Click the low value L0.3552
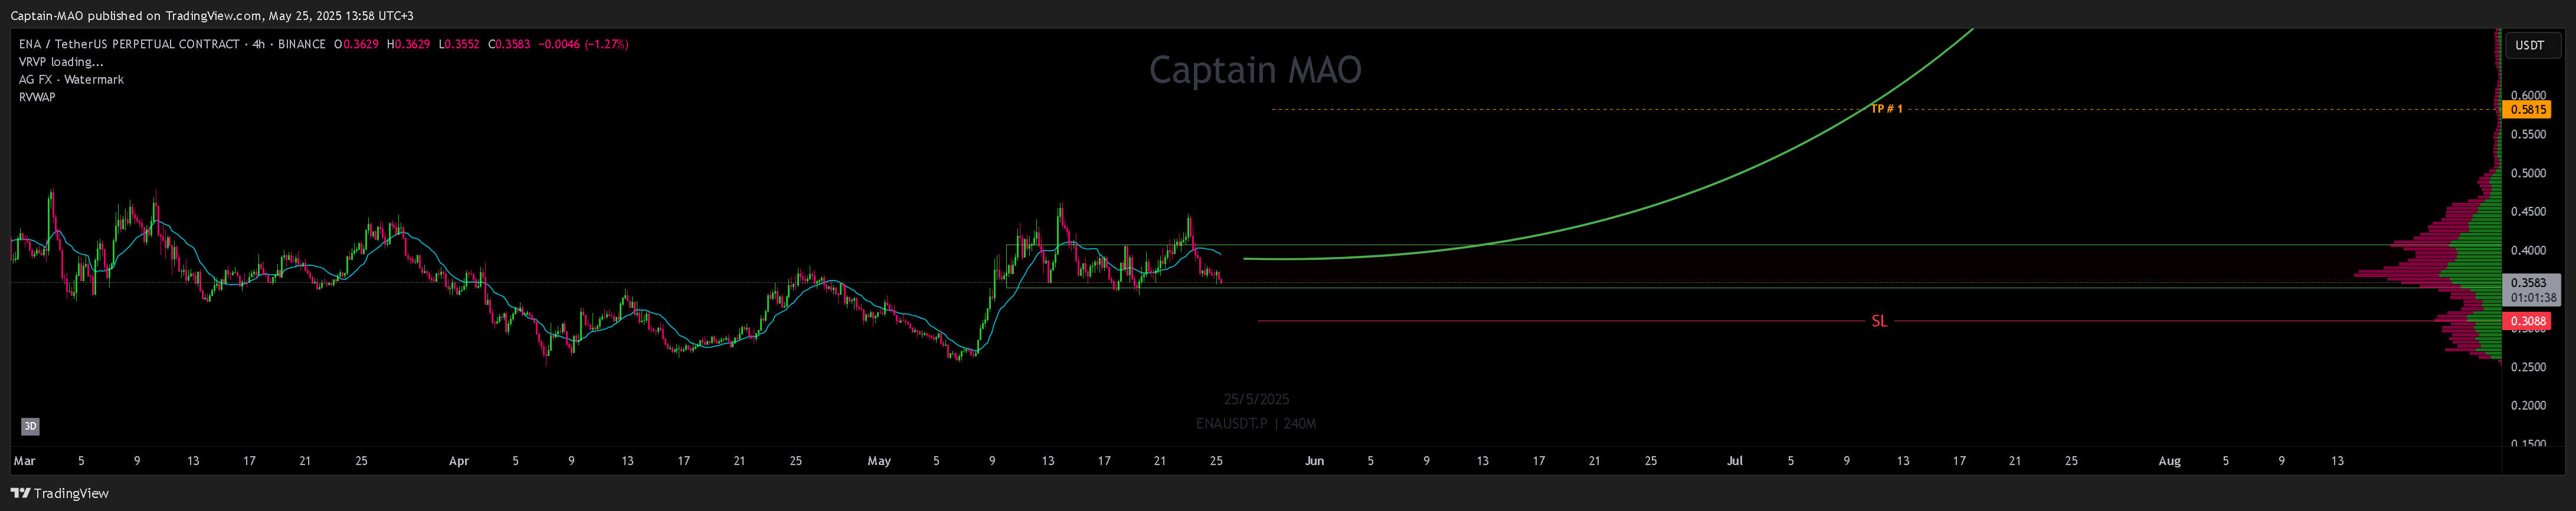The image size is (2576, 511). pos(459,44)
